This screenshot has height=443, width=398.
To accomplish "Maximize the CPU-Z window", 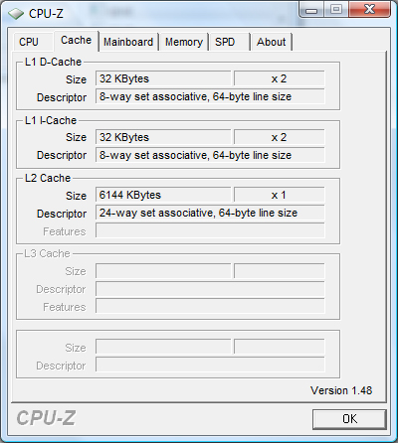I will pyautogui.click(x=336, y=9).
